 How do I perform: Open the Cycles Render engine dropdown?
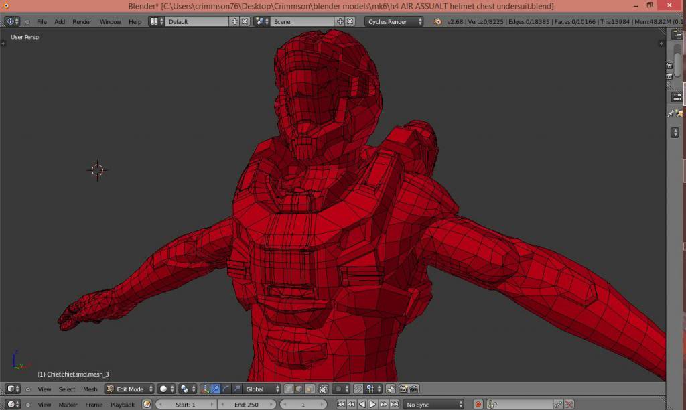[394, 21]
